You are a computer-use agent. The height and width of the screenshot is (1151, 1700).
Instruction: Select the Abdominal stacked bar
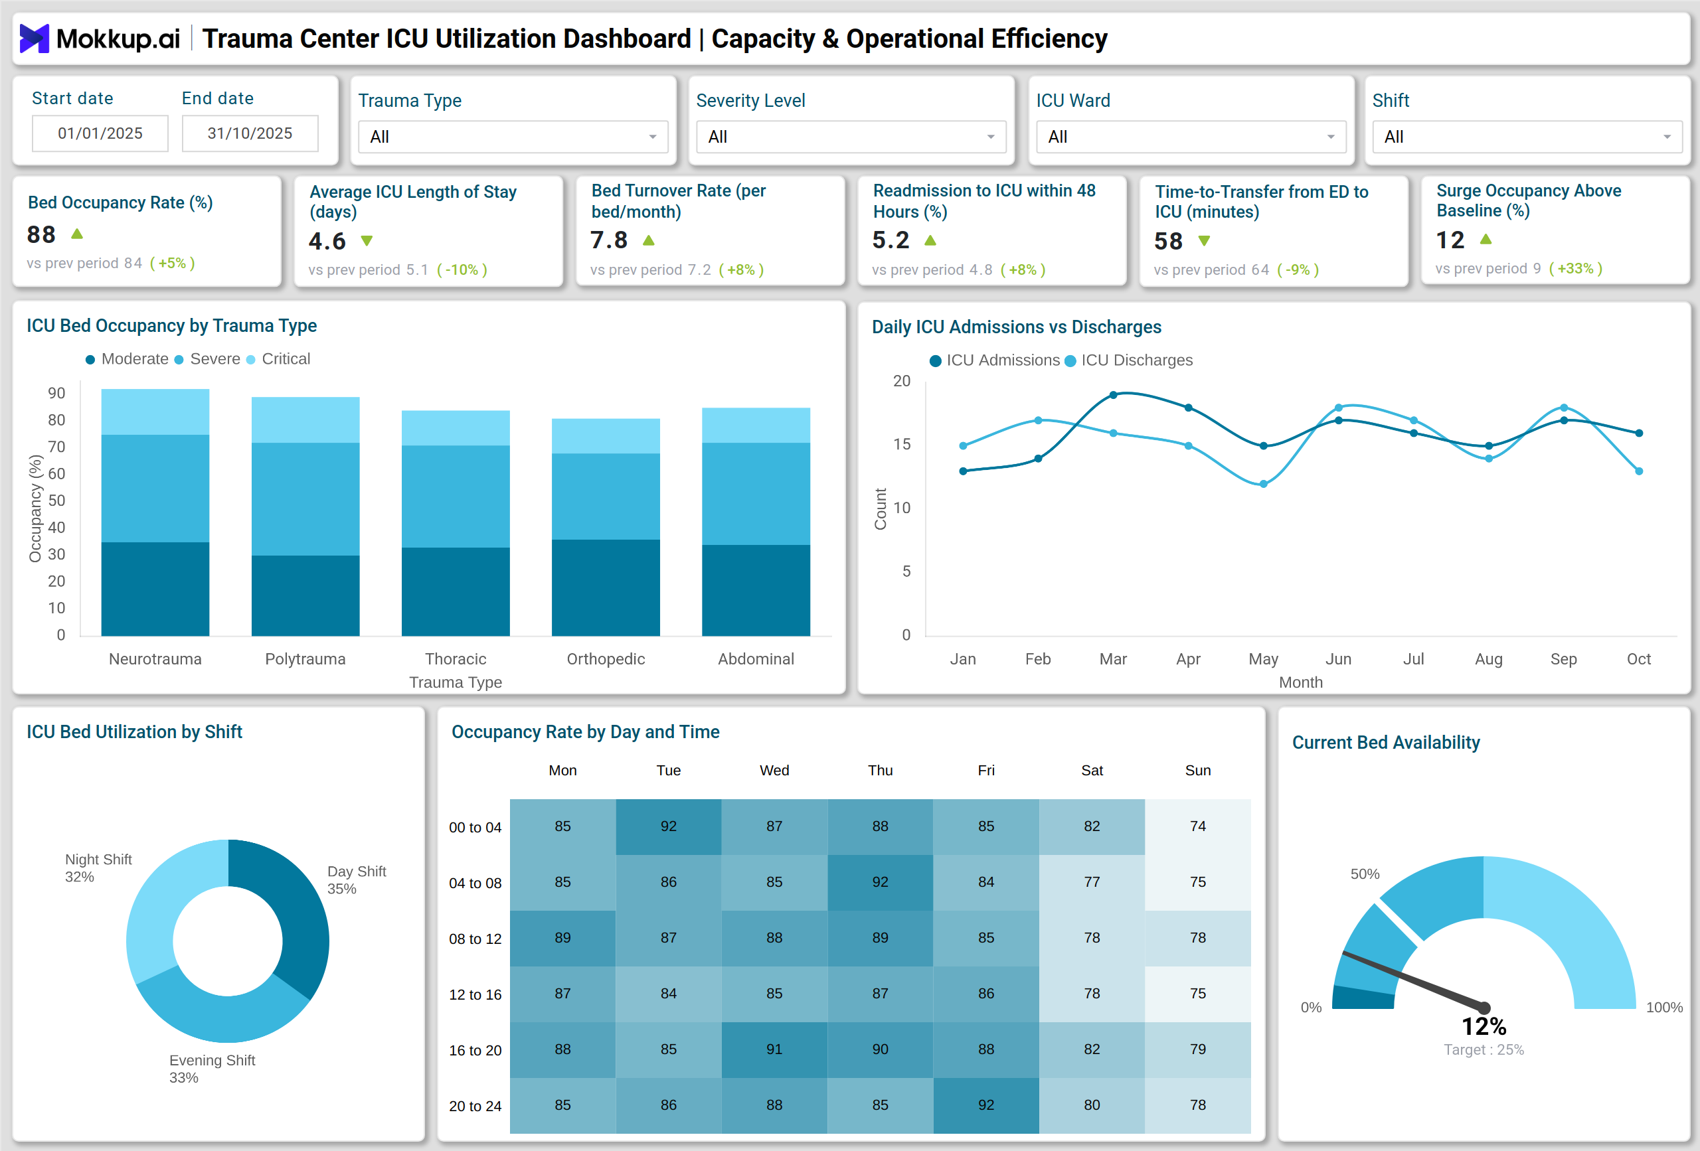tap(756, 521)
